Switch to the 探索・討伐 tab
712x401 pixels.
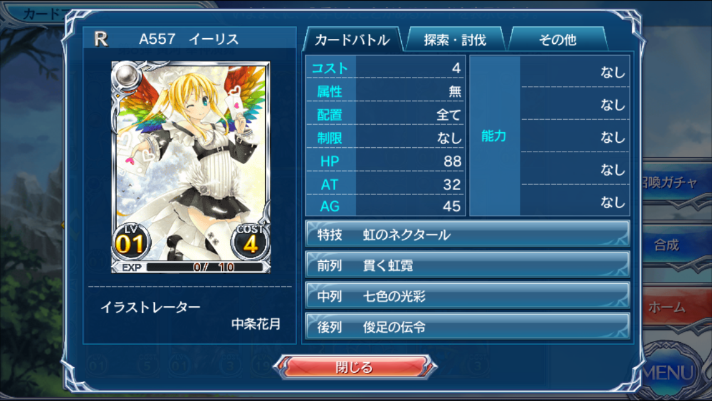pyautogui.click(x=455, y=39)
